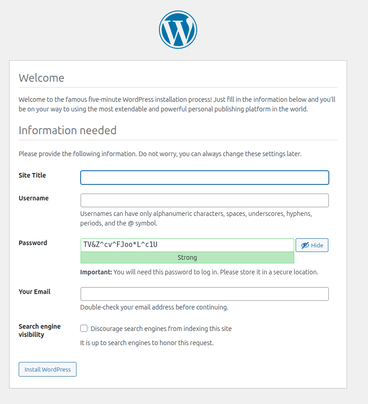Viewport: 368px width, 404px height.
Task: Click the Welcome heading
Action: (41, 78)
